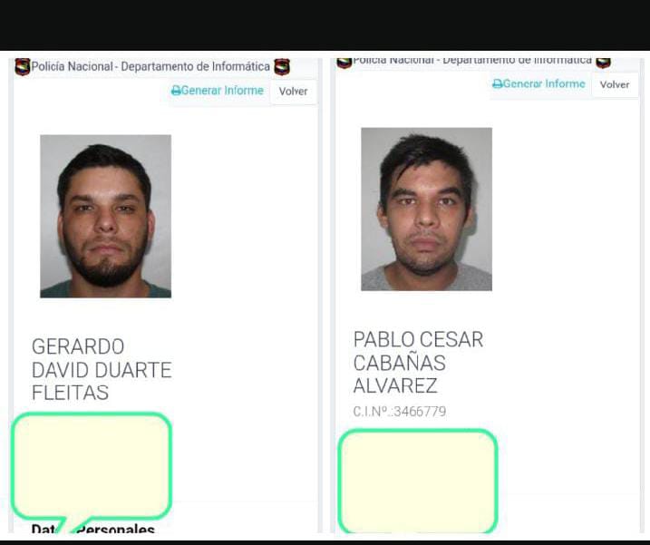
Task: Click the printer icon in left panel's Generar Informe
Action: [x=176, y=91]
